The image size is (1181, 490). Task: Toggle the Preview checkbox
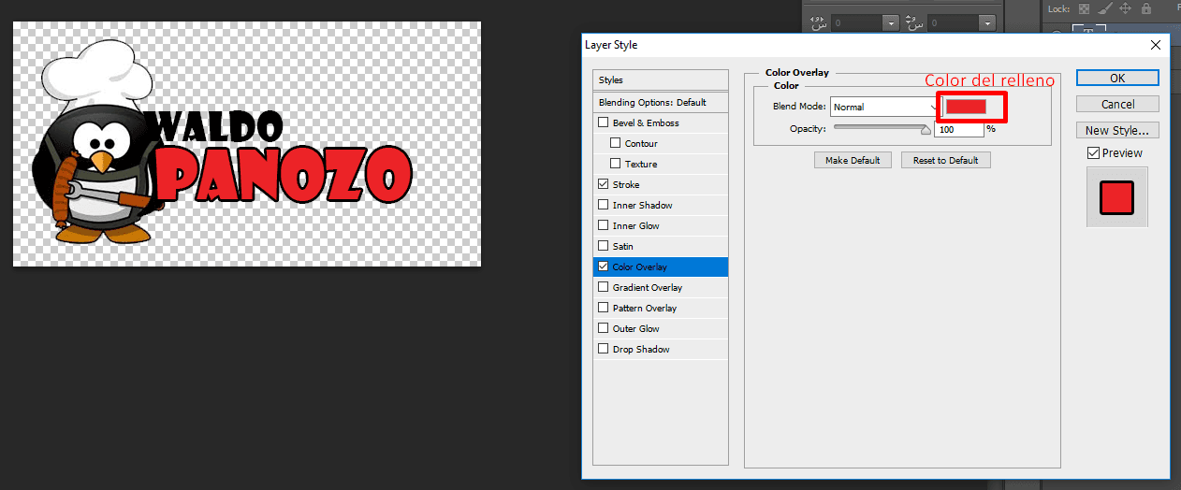[x=1093, y=152]
